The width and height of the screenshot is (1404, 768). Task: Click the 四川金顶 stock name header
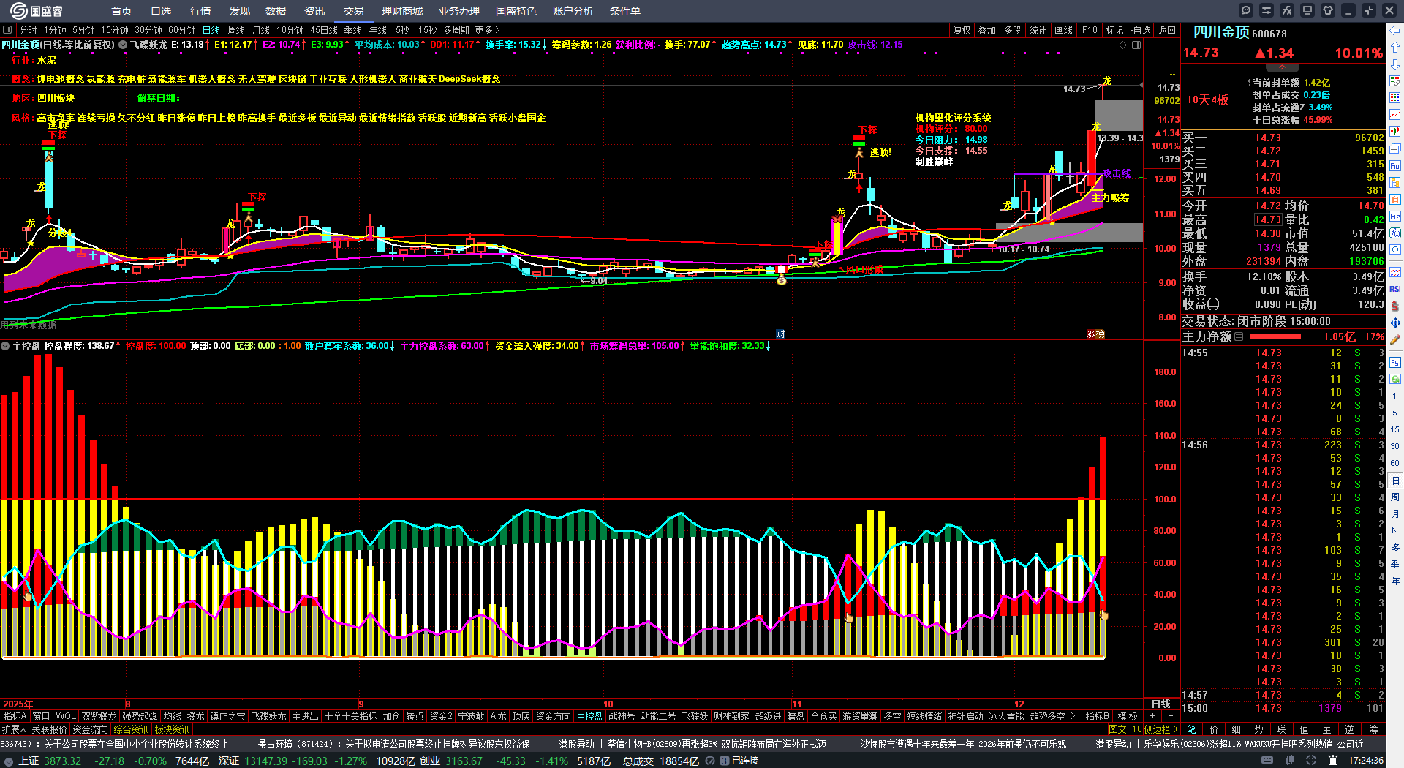point(1221,32)
